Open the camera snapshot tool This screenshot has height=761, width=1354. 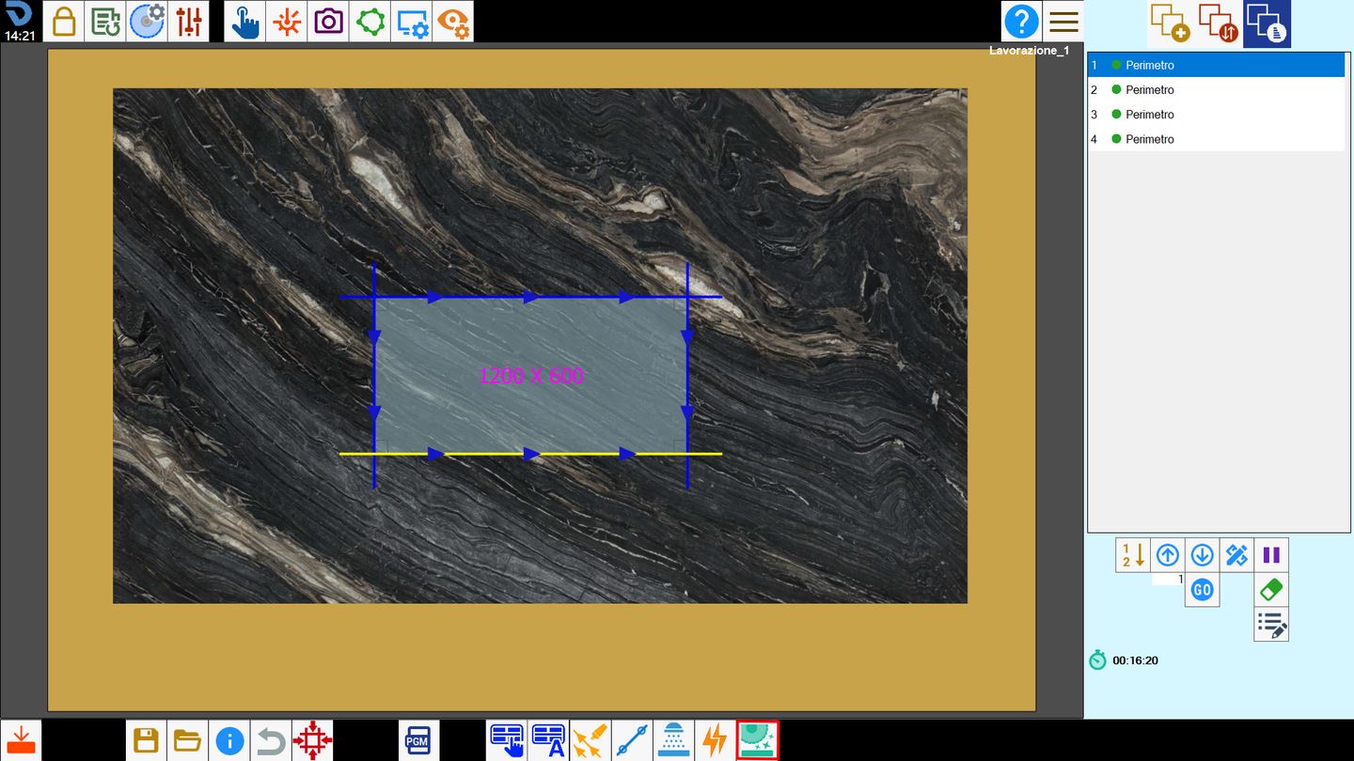328,21
